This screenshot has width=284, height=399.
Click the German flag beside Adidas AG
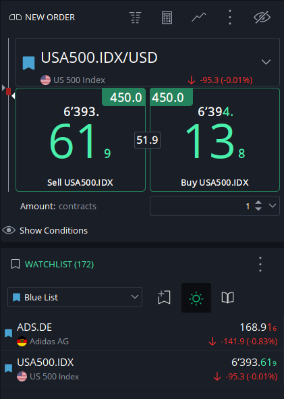coord(22,341)
